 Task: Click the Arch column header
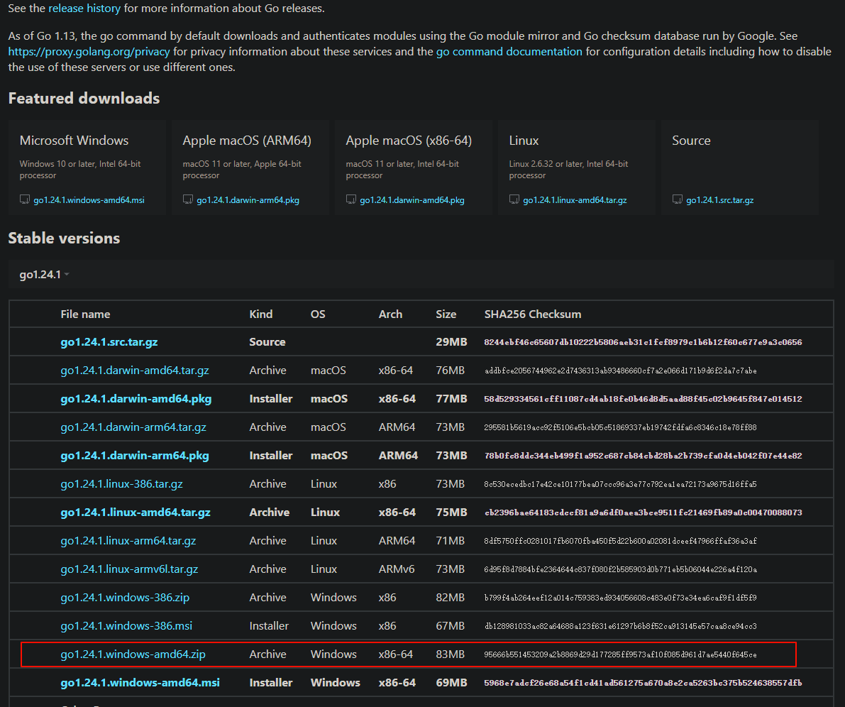(x=390, y=314)
